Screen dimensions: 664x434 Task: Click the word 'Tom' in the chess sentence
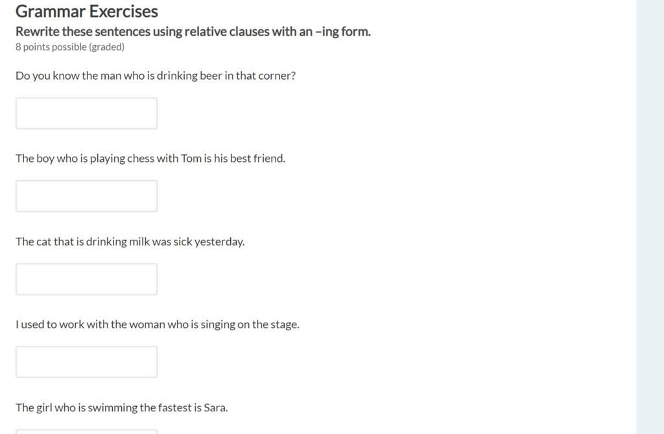pos(191,159)
